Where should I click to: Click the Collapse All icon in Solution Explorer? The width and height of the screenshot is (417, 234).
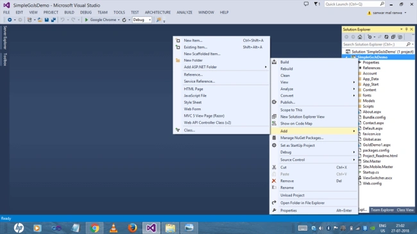[x=393, y=37]
